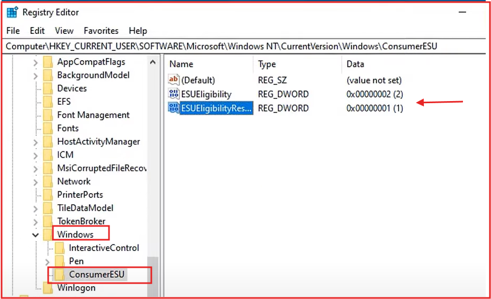Screen dimensions: 491x299
Task: Click the Devices folder icon
Action: point(48,88)
